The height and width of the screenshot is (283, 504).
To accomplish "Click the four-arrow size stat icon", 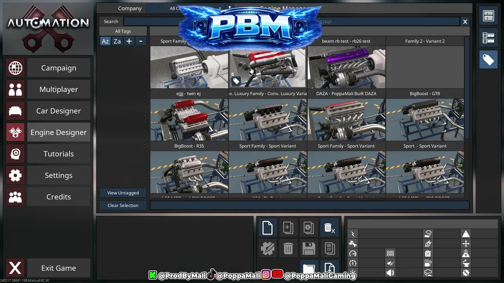I will (x=466, y=244).
